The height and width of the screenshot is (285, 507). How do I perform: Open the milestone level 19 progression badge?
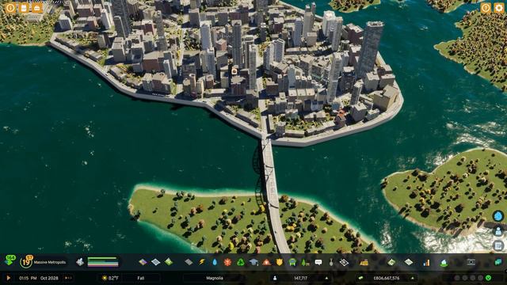[26, 262]
